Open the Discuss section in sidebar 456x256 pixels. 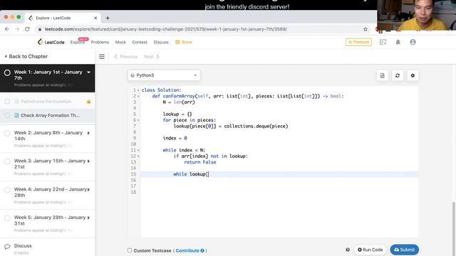(23, 246)
